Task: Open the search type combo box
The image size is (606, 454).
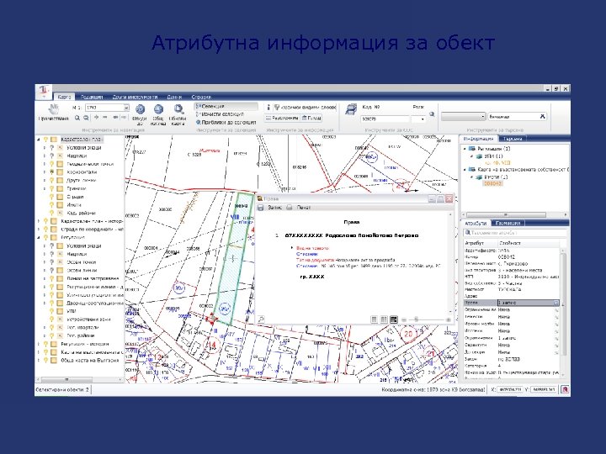Action: pos(464,116)
